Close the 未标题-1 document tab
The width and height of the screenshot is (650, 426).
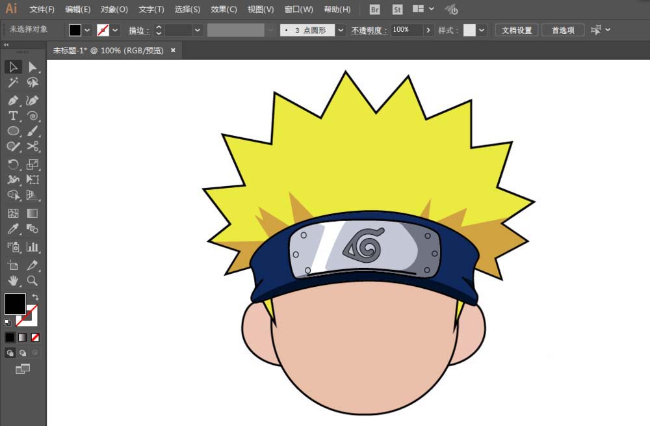173,50
